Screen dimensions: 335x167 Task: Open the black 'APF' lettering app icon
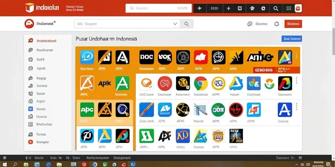(165, 136)
